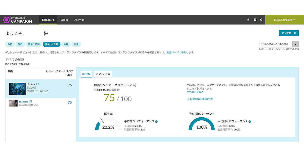Select the 先月 date range filter

coord(76,44)
